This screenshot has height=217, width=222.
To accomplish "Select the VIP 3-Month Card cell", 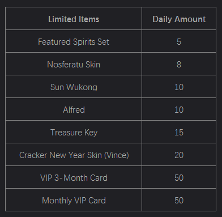I will [74, 177].
